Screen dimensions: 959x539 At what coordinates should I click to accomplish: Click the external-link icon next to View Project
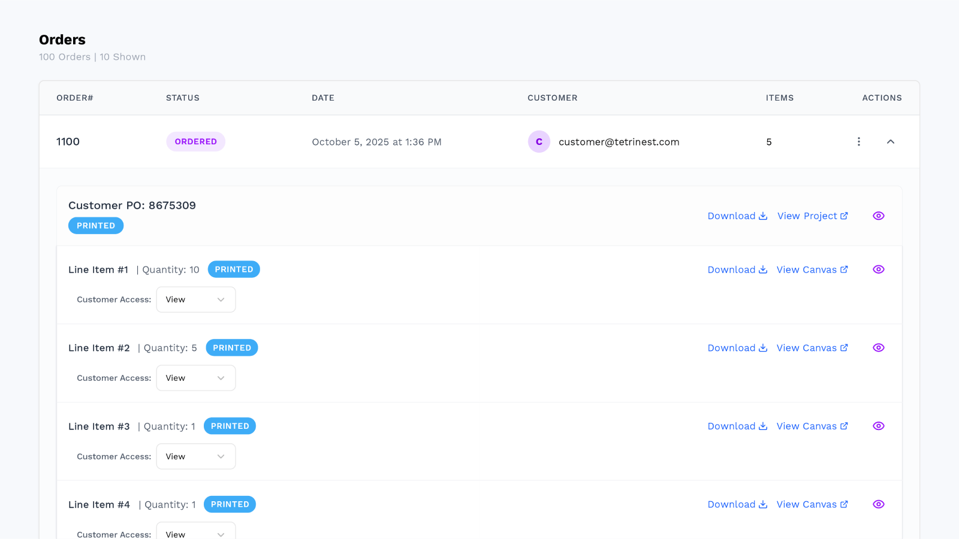pyautogui.click(x=845, y=216)
